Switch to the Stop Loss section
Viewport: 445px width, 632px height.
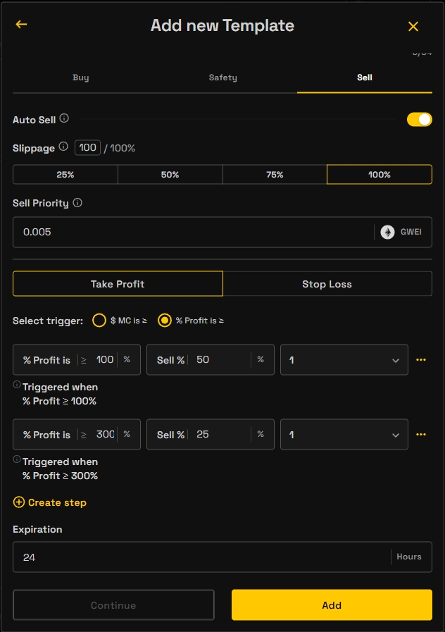coord(327,284)
